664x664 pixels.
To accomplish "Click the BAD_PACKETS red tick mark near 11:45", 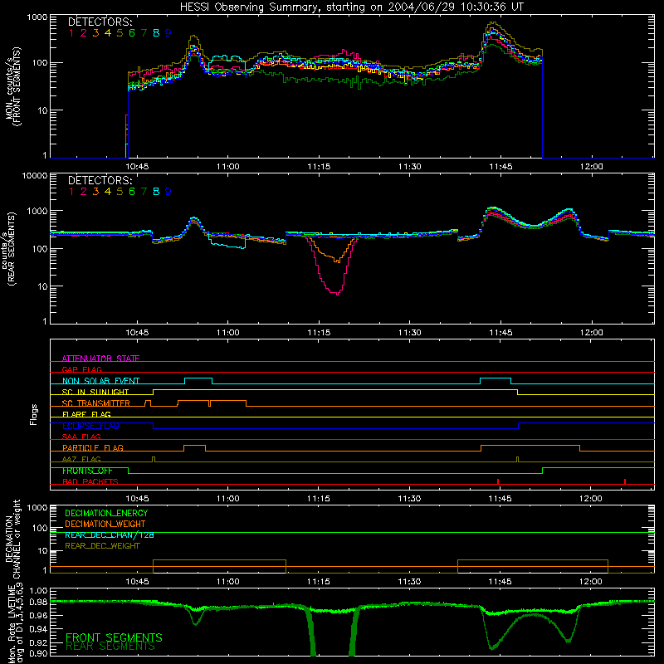I will coord(498,481).
